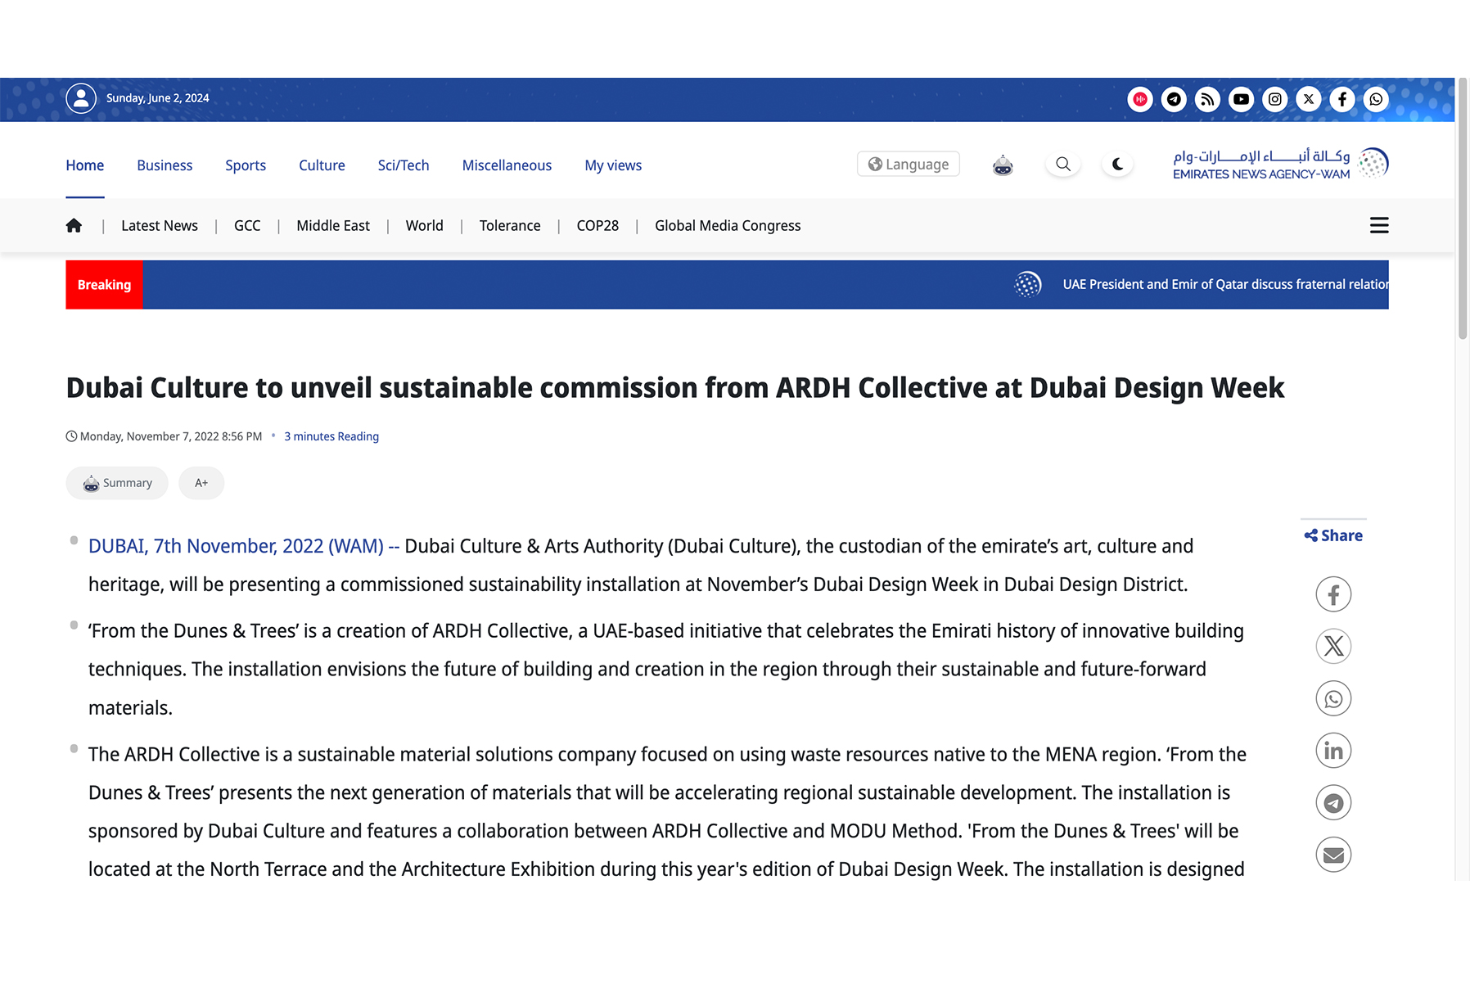Image resolution: width=1470 pixels, height=984 pixels.
Task: Click the Emirates News Agency-WAM logo
Action: pyautogui.click(x=1280, y=164)
